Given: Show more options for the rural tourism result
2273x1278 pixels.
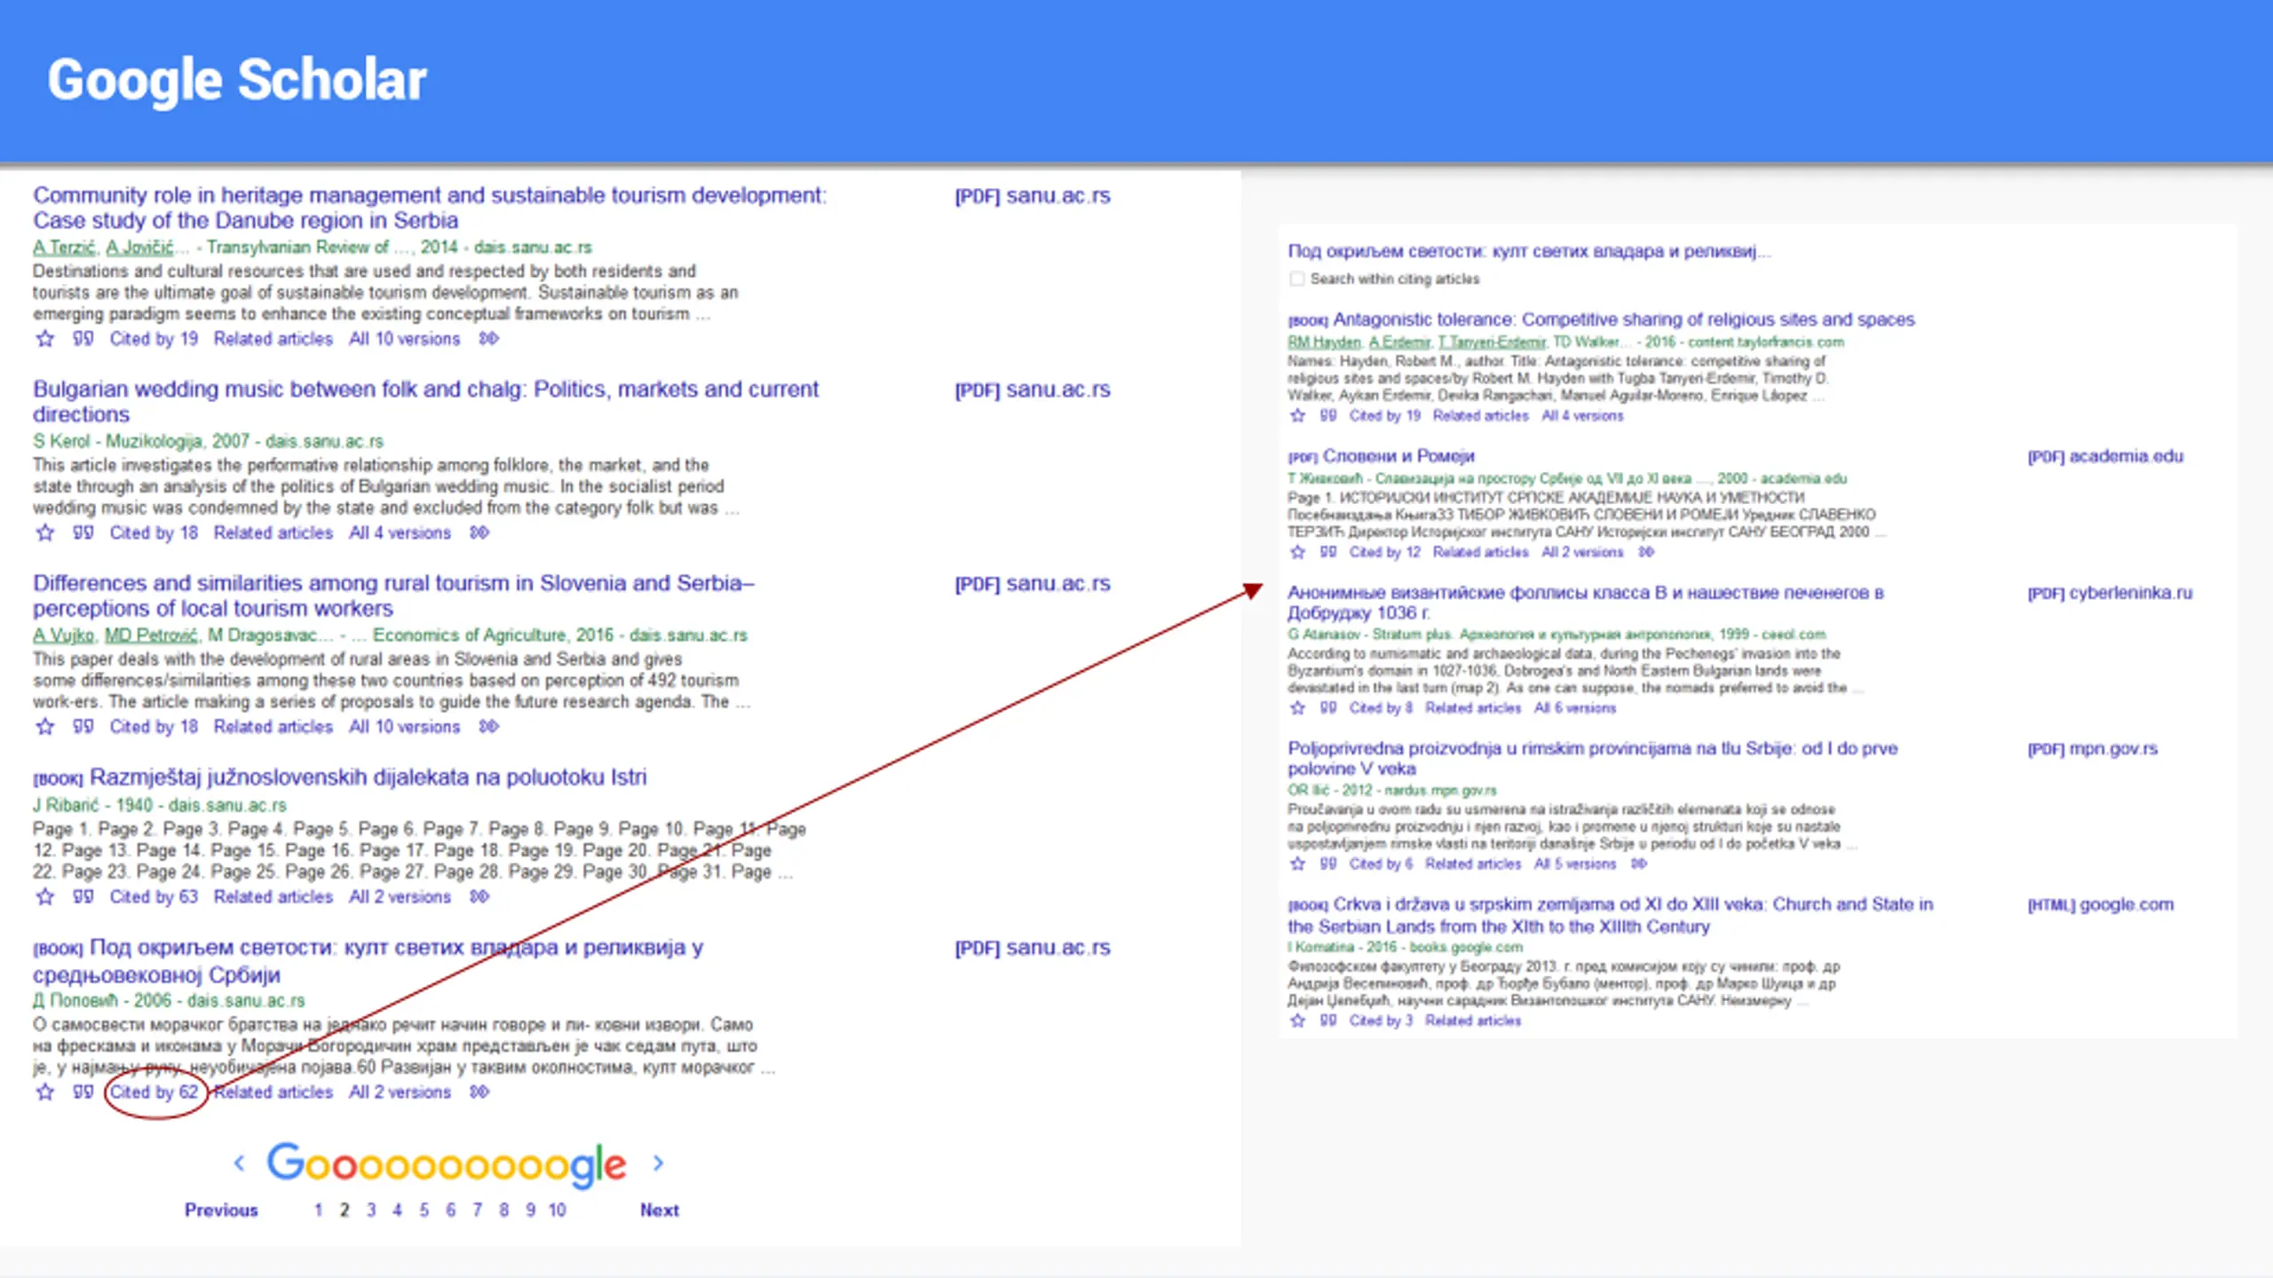Looking at the screenshot, I should click(488, 727).
